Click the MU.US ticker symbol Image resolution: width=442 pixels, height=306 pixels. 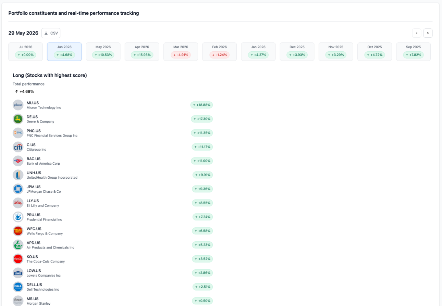(x=32, y=103)
